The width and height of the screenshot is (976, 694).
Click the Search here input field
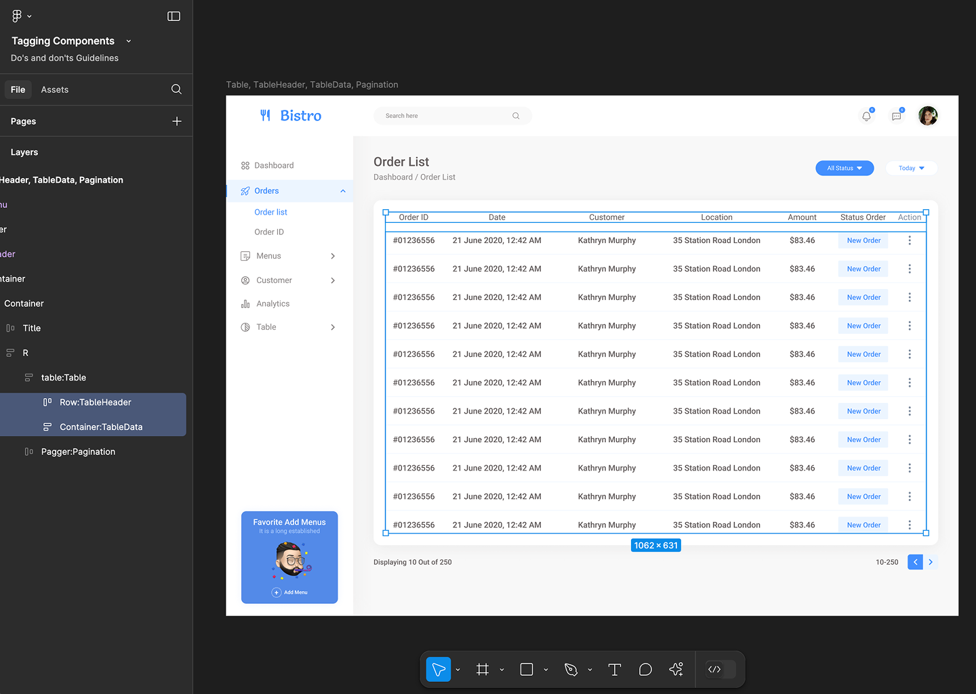tap(453, 116)
